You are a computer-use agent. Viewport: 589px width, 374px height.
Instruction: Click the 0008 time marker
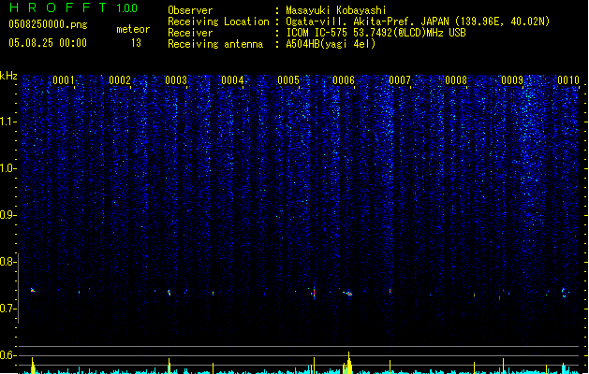point(456,80)
